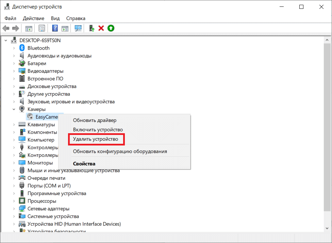Viewport: 332px width, 243px height.
Task: Click the back arrow in toolbar
Action: pyautogui.click(x=6, y=28)
